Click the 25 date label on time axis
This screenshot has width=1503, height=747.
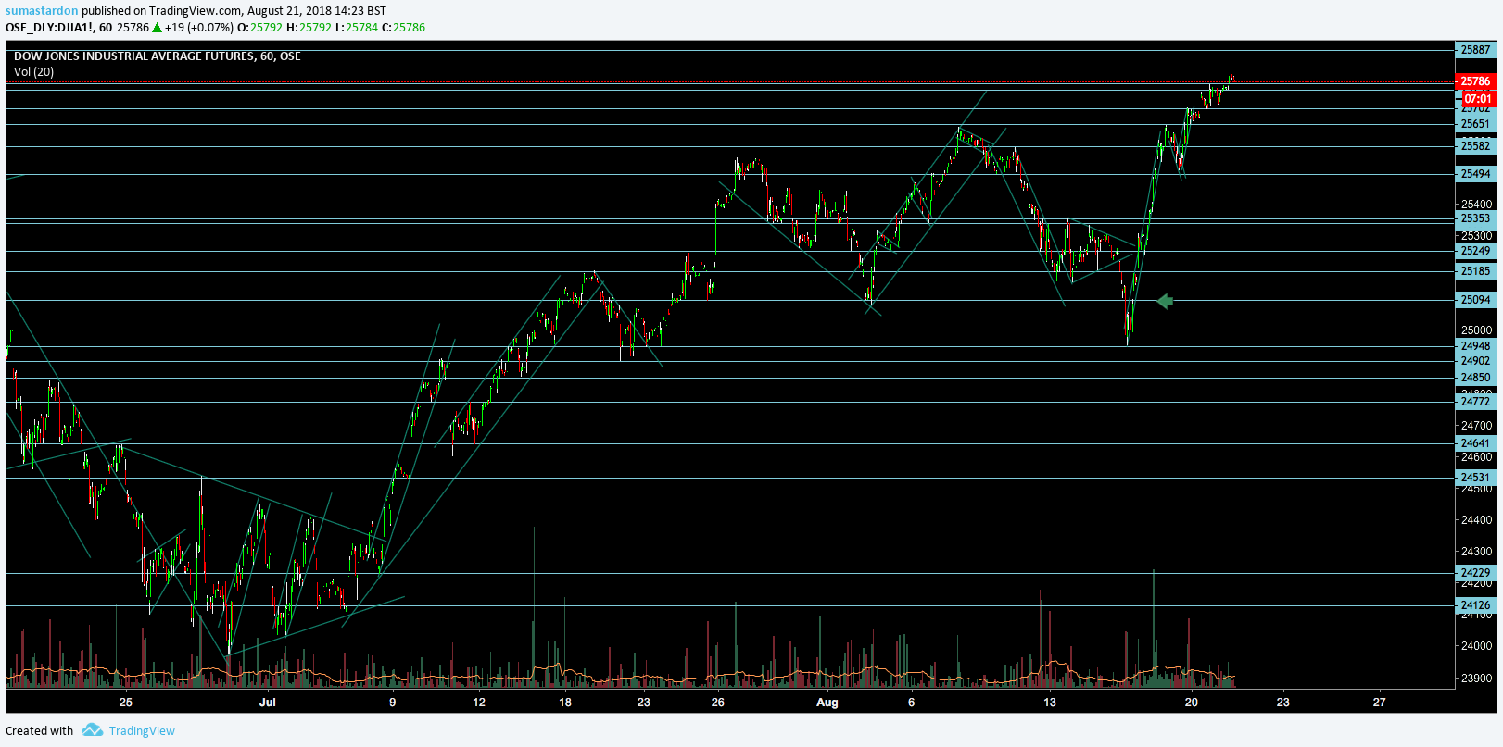coord(126,703)
